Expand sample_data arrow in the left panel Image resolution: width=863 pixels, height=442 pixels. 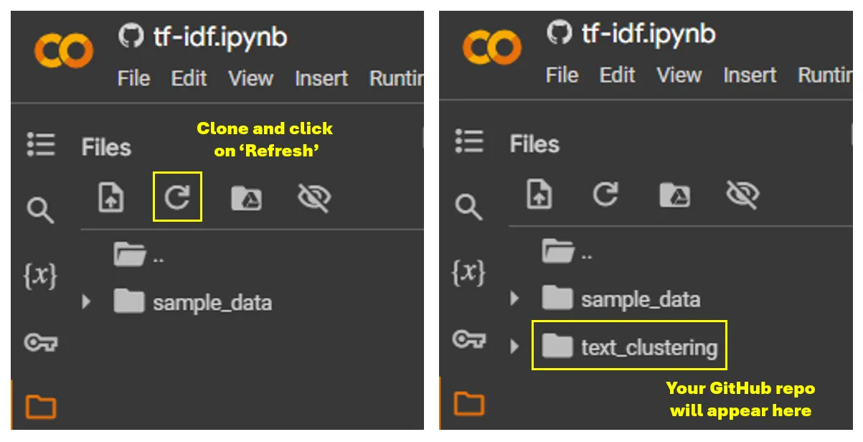pos(86,301)
